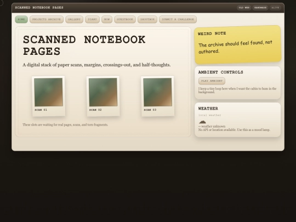Screen dimensions: 296x222
Task: Open the Shoutbox tab
Action: 147,19
